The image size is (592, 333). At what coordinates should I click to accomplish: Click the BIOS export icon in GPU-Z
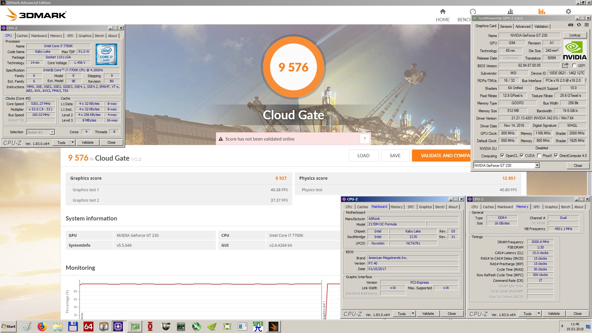click(x=565, y=65)
